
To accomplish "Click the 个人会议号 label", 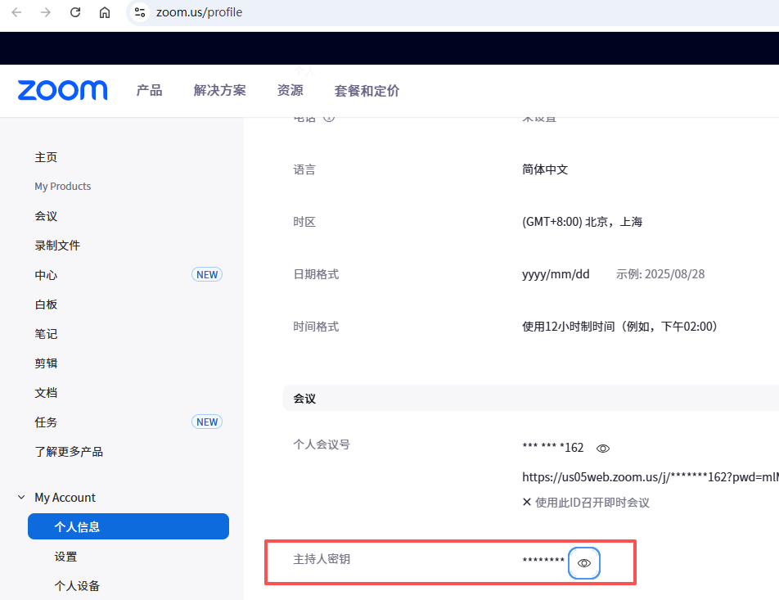I will point(322,444).
